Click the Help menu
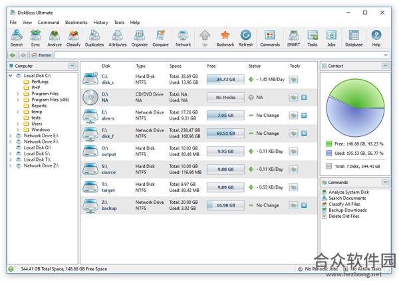This screenshot has height=281, width=399. [135, 23]
